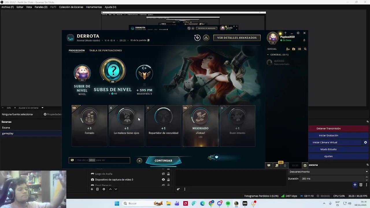The width and height of the screenshot is (370, 208).
Task: Click Iniciar Cámara Virtual
Action: (x=325, y=142)
